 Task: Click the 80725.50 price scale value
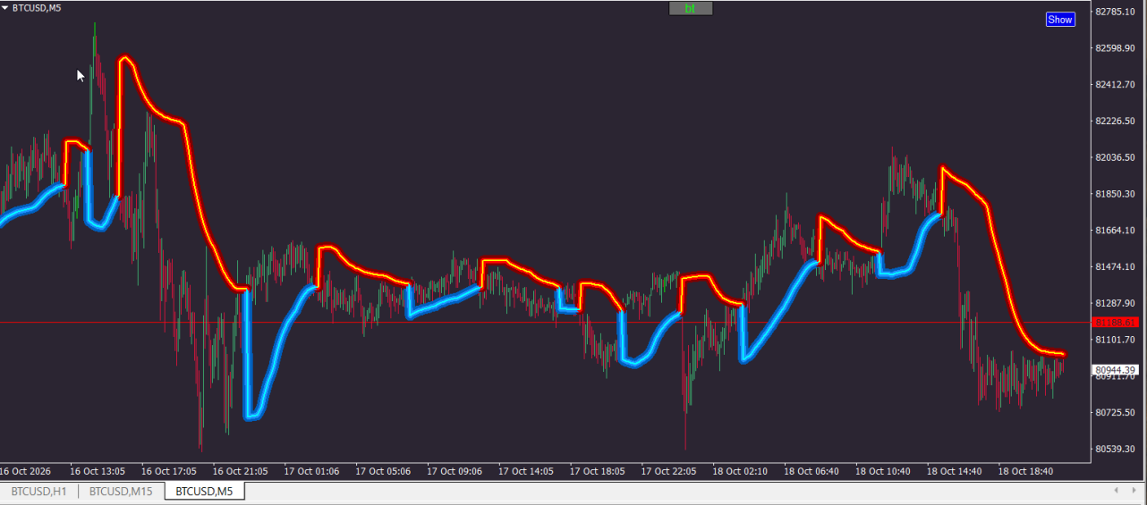tap(1116, 413)
